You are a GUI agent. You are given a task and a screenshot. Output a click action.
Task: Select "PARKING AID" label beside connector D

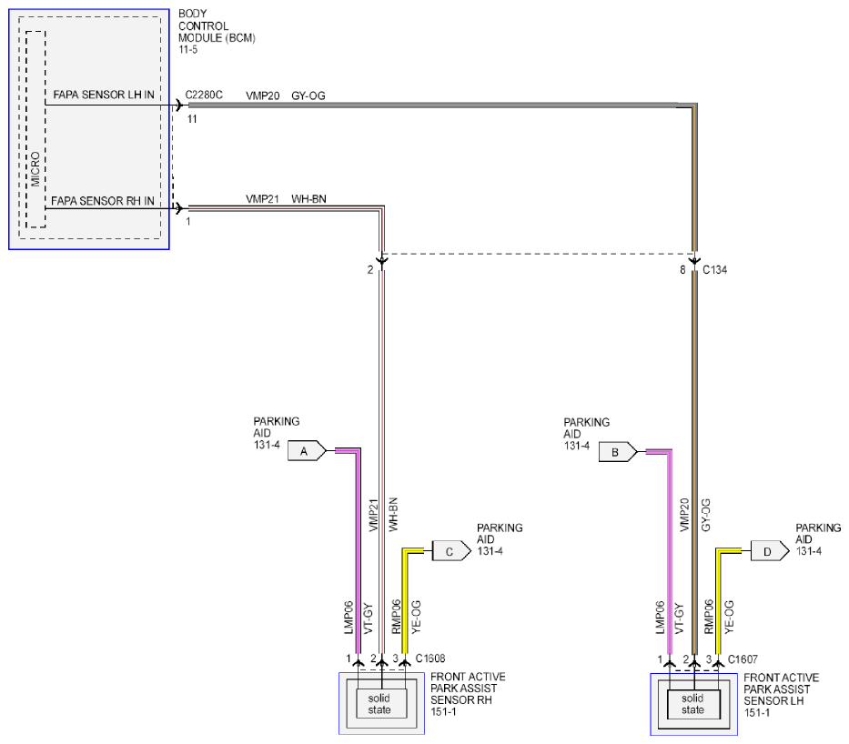click(x=818, y=534)
